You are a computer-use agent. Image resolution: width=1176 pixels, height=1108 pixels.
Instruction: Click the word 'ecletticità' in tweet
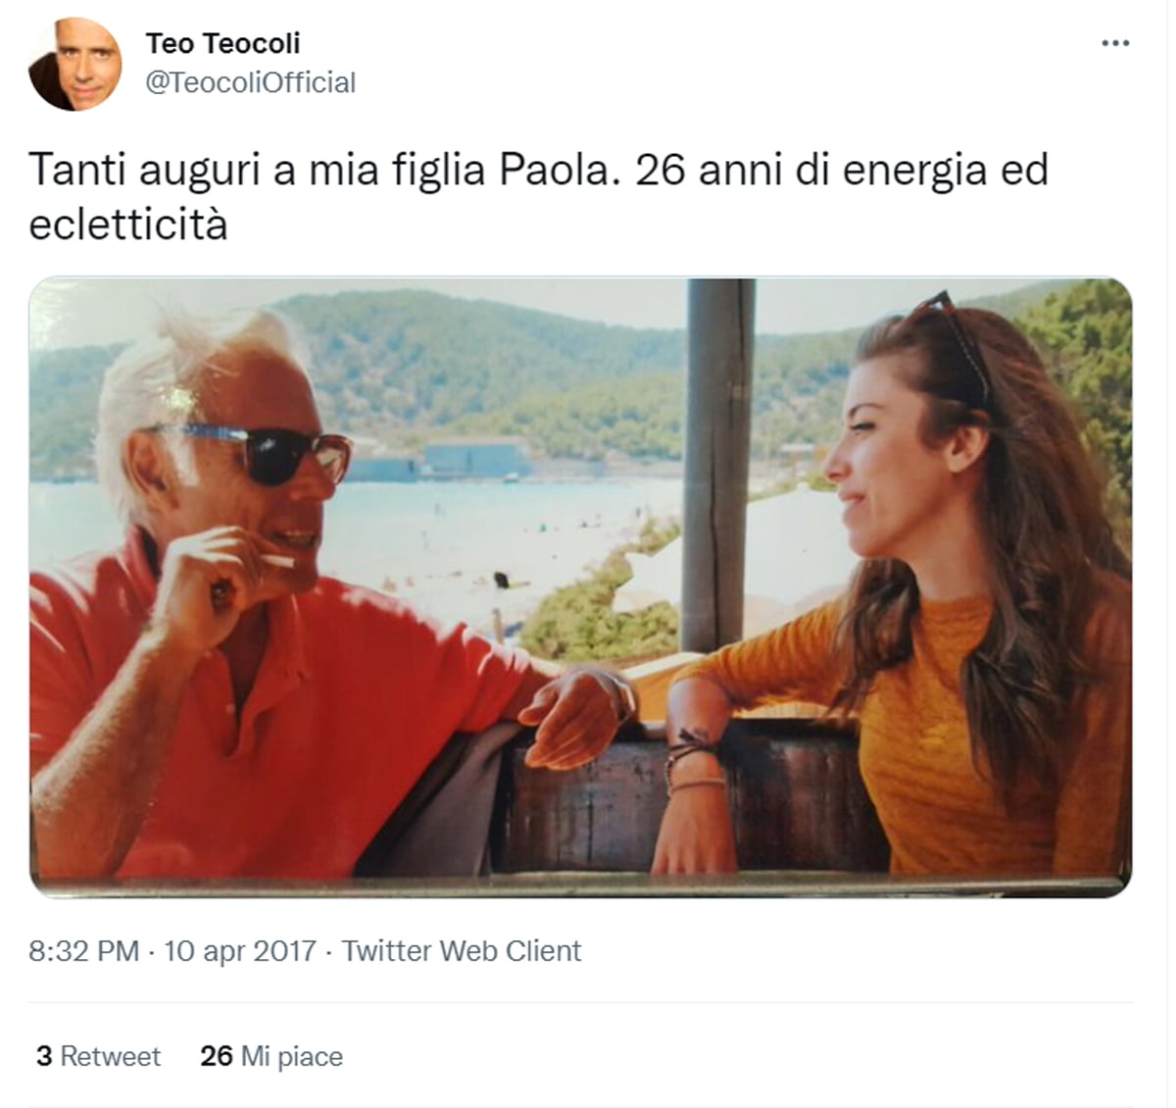point(128,225)
